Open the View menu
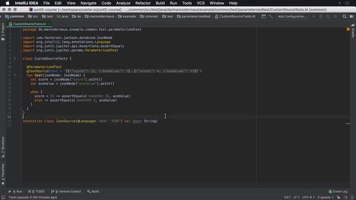 [x=71, y=3]
